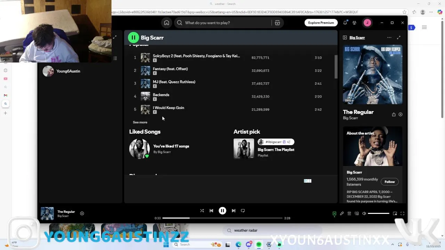
Task: Open the Miniplayer
Action: [395, 214]
